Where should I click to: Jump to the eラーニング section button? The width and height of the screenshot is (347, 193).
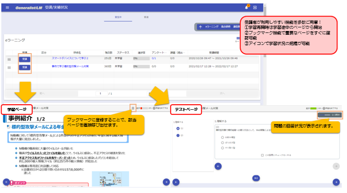[212, 27]
